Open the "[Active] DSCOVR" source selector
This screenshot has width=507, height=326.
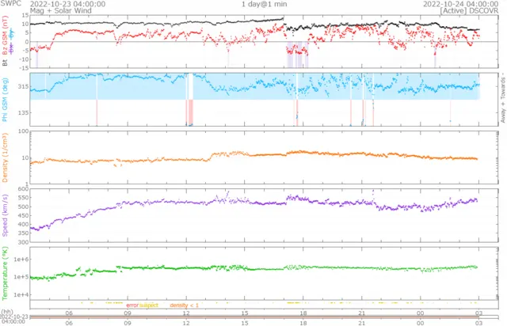pos(469,10)
